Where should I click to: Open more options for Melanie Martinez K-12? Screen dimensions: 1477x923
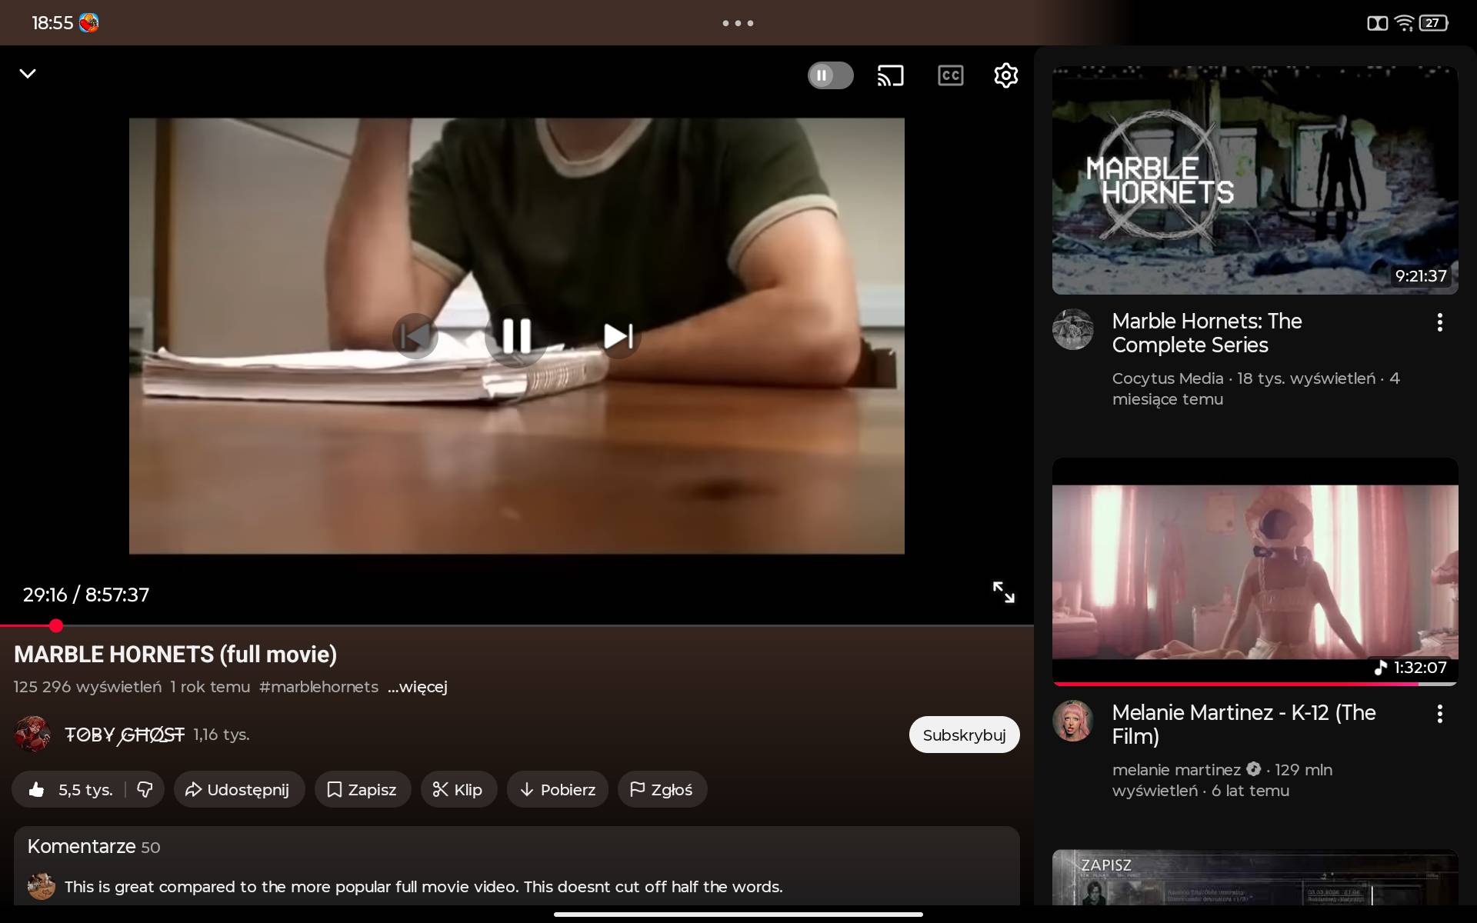click(x=1439, y=714)
